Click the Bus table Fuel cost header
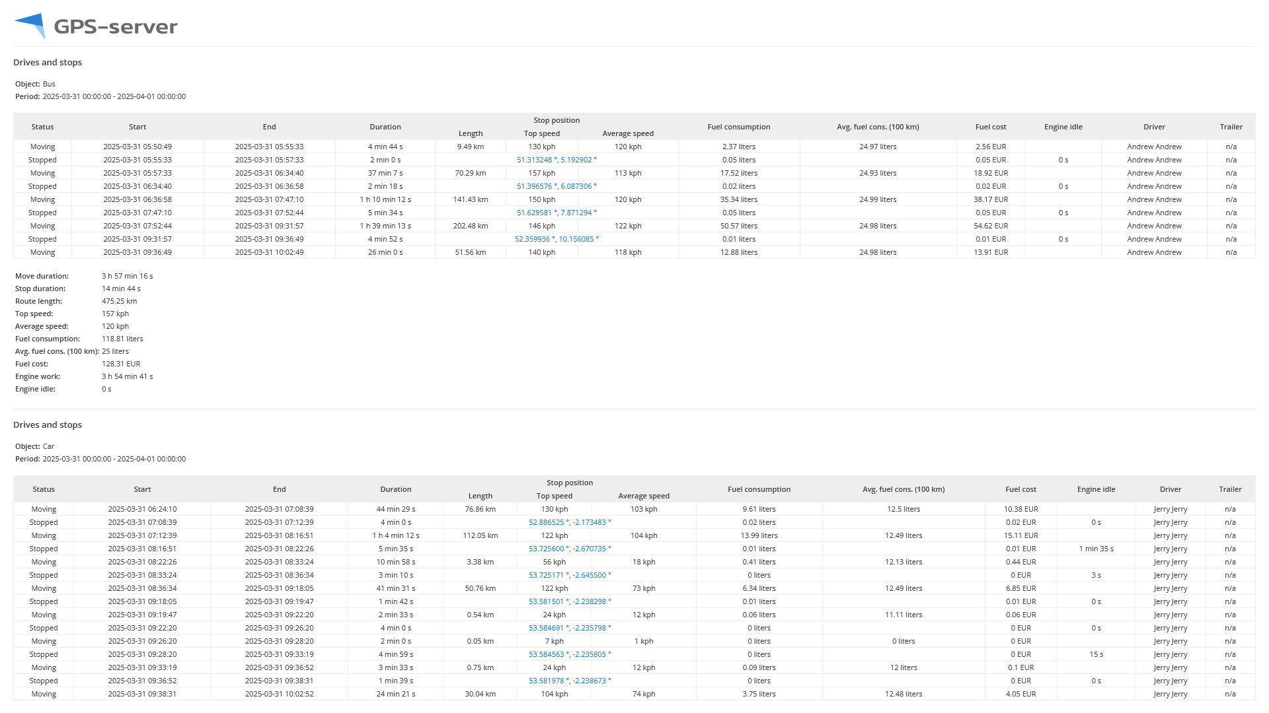This screenshot has height=713, width=1269. tap(990, 127)
